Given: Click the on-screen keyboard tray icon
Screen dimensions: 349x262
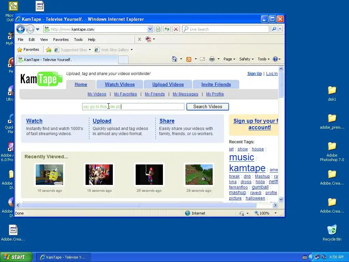Looking at the screenshot, I should coord(304,257).
